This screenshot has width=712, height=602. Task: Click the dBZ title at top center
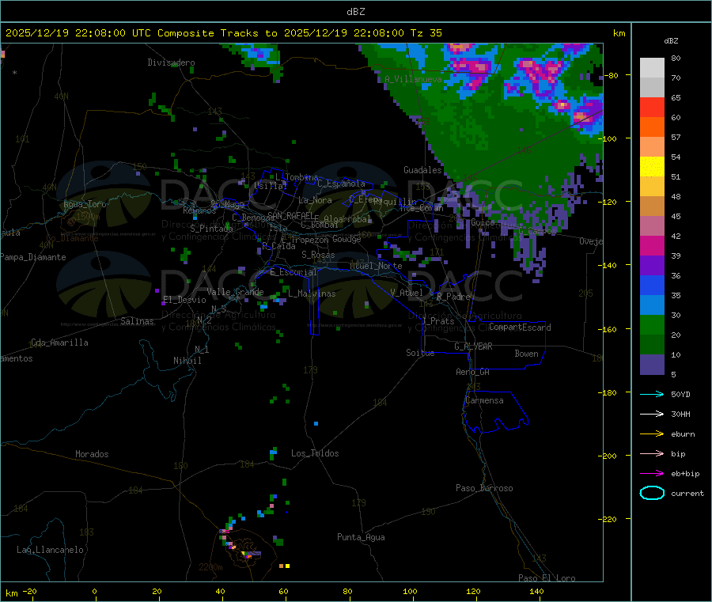(x=355, y=12)
